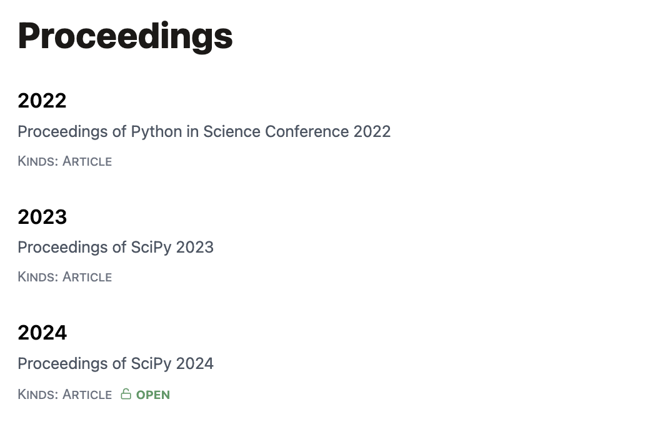Select the "Proceedings of SciPy 2024" description
The height and width of the screenshot is (444, 670).
(116, 363)
